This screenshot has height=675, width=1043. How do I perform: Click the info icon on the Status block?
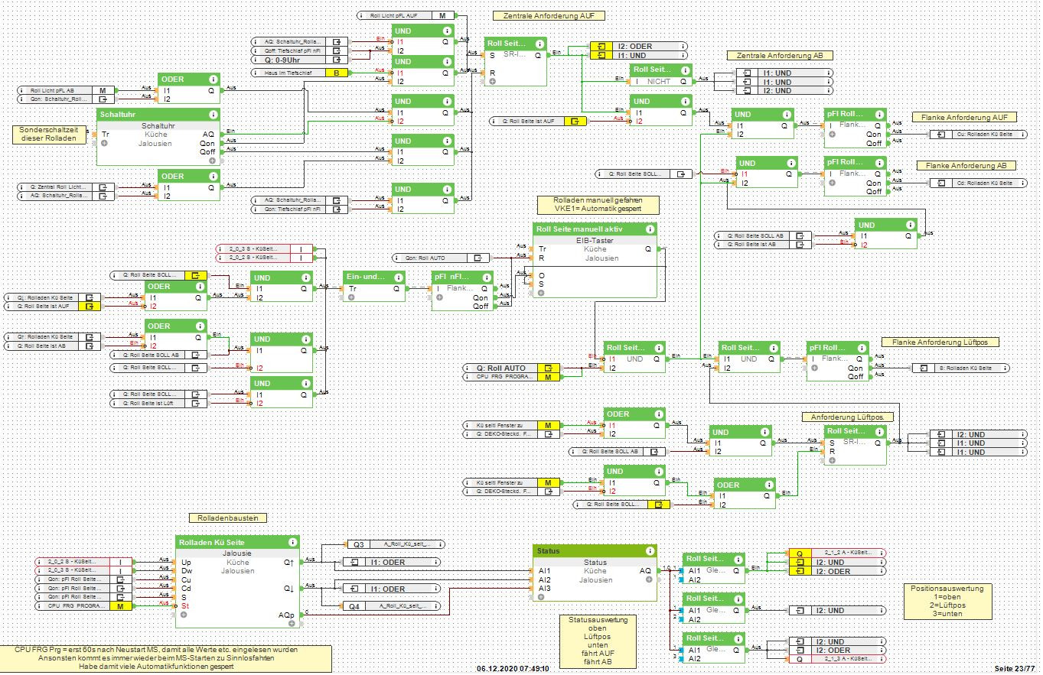coord(650,550)
